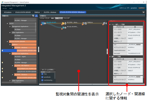Screen dimensions: 147x102
Task: Collapse the orange Management Applications node
Action: (10, 54)
